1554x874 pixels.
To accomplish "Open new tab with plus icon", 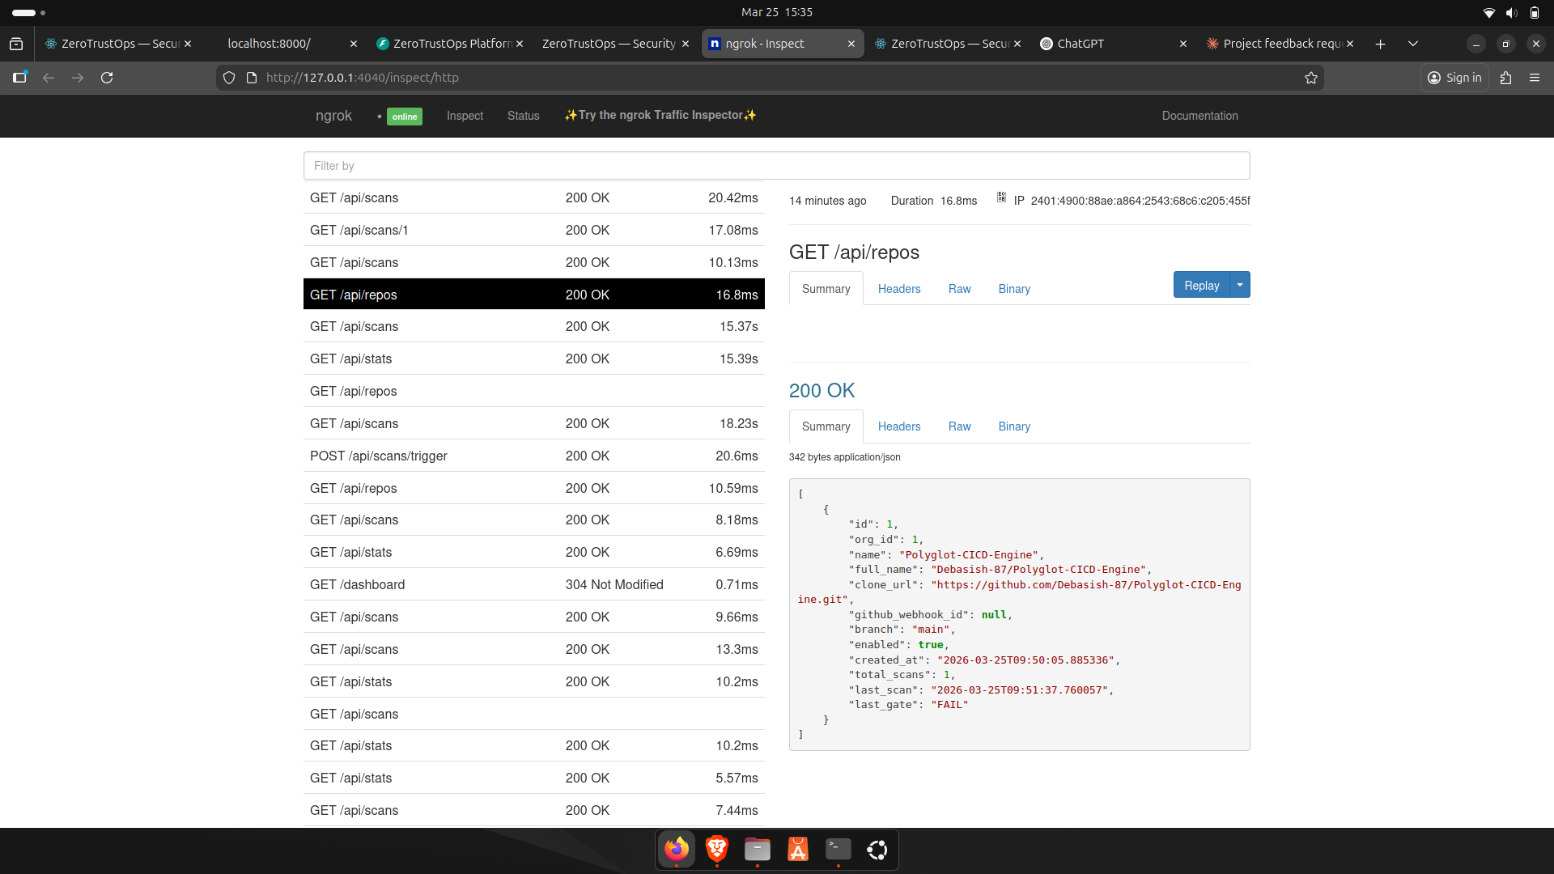I will [1381, 44].
